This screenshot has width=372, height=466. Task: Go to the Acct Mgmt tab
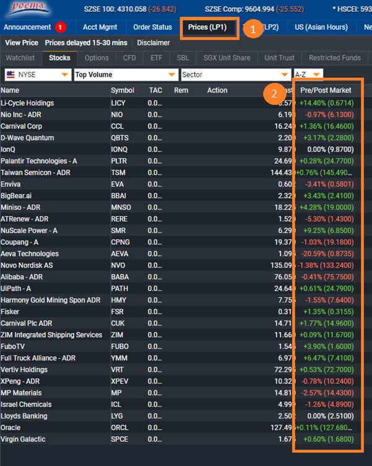100,27
